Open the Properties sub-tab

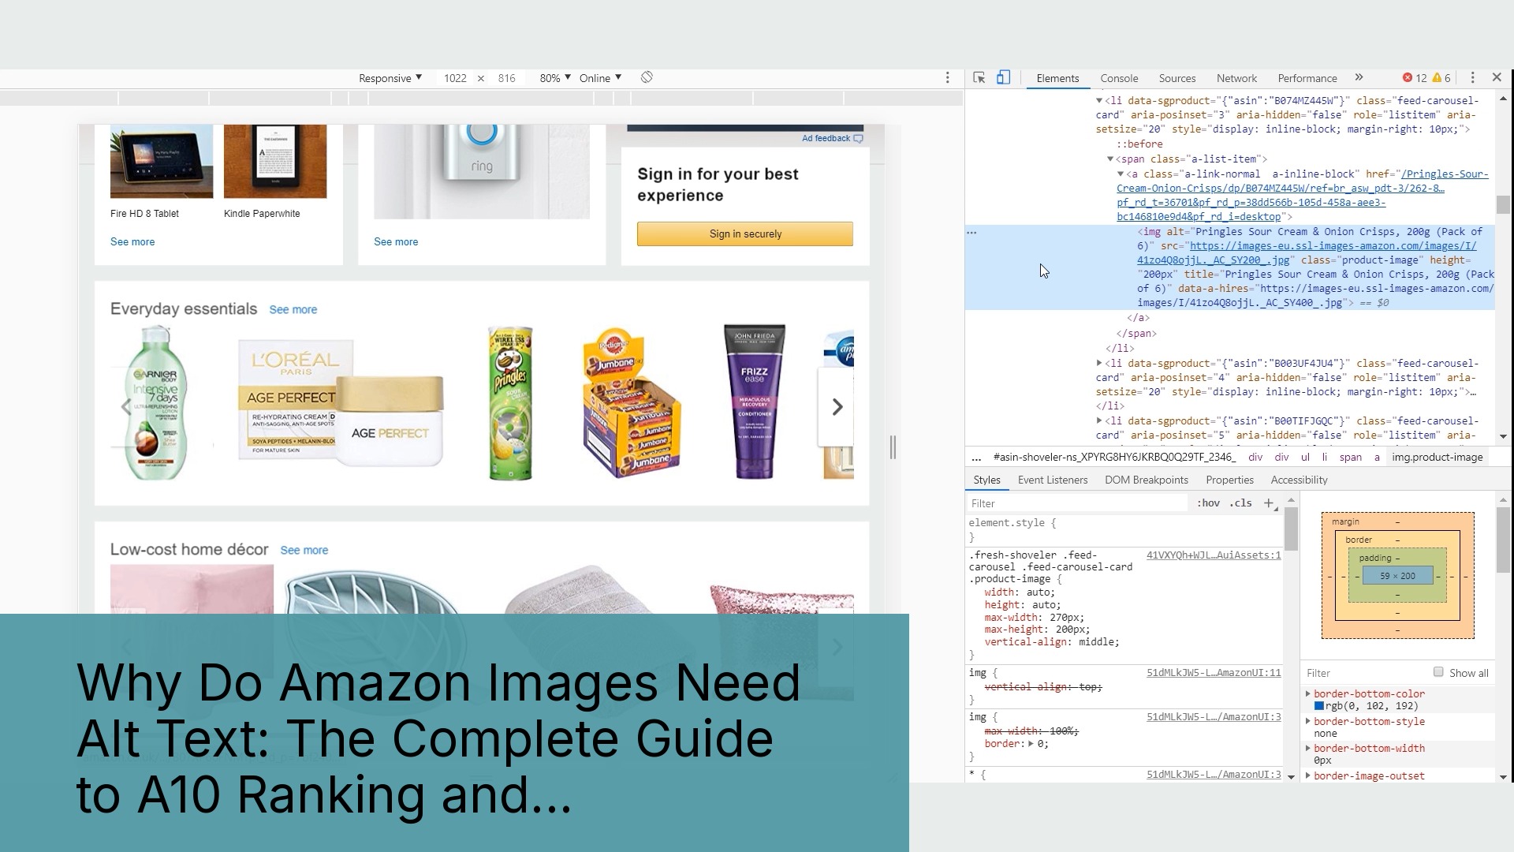pyautogui.click(x=1229, y=480)
